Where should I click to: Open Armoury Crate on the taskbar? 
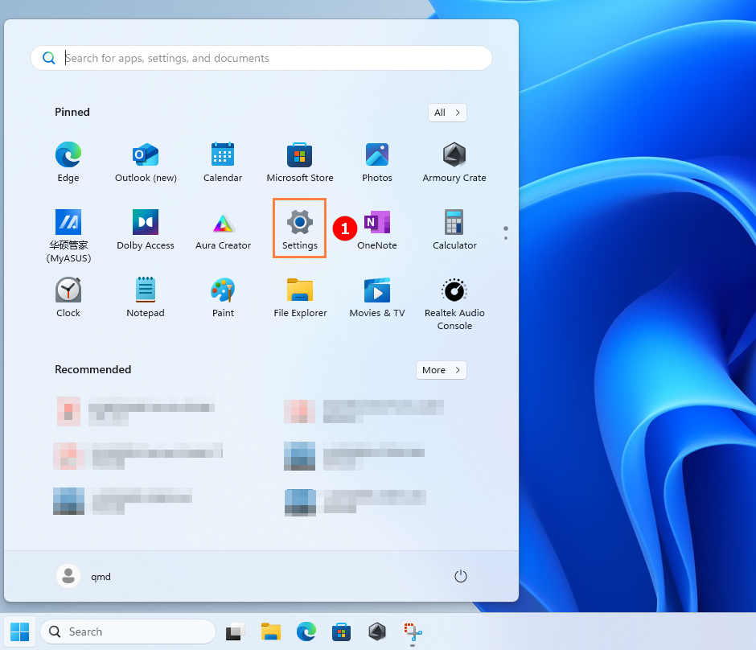point(377,631)
